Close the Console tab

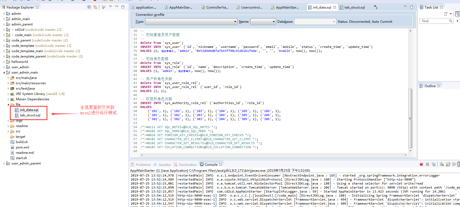point(221,164)
